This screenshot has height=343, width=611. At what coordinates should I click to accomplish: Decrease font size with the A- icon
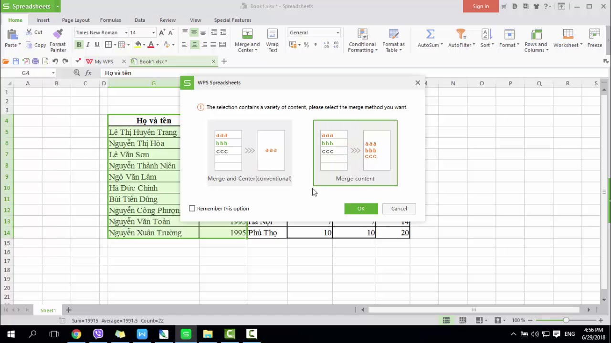coord(171,32)
